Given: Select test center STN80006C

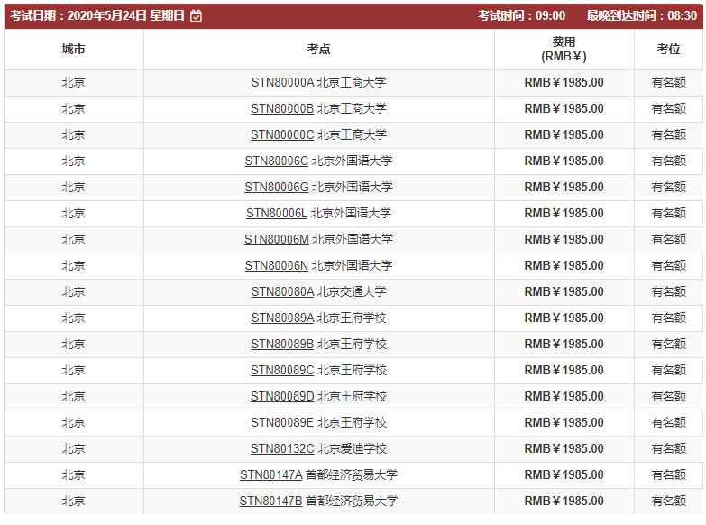Looking at the screenshot, I should pyautogui.click(x=276, y=161).
